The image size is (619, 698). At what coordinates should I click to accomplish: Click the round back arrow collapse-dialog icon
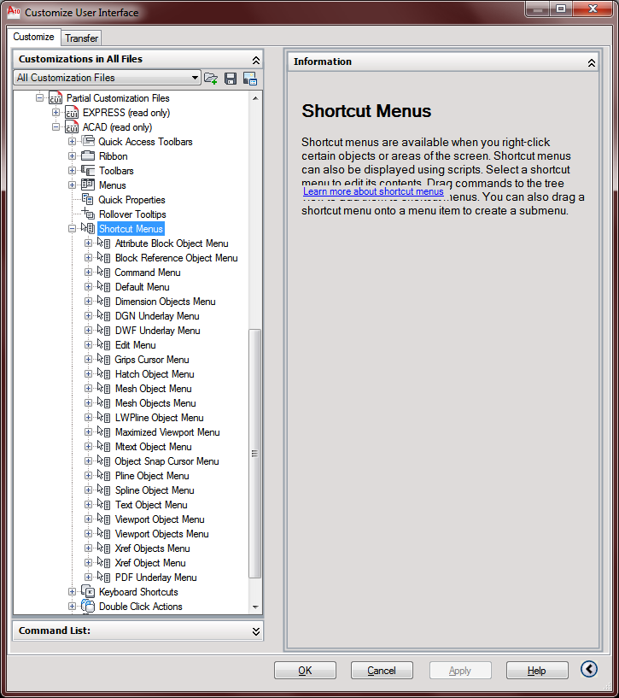pyautogui.click(x=589, y=669)
